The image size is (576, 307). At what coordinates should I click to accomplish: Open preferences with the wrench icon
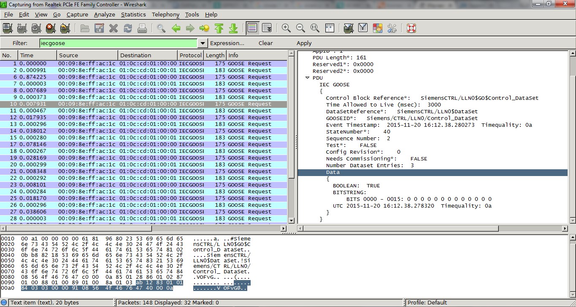pos(392,28)
